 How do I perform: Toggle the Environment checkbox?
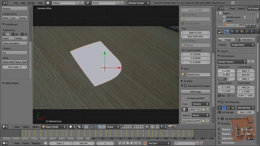219,142
